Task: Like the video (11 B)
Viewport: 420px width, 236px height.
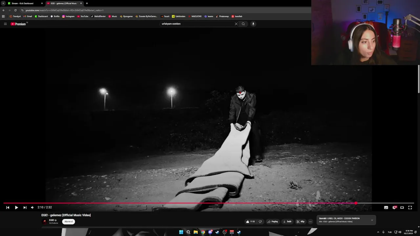Action: (x=250, y=222)
